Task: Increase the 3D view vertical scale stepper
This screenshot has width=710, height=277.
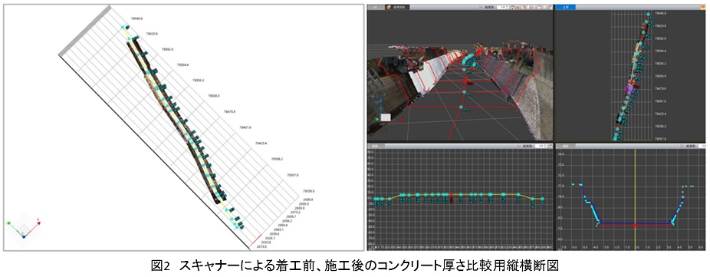Action: [x=508, y=6]
